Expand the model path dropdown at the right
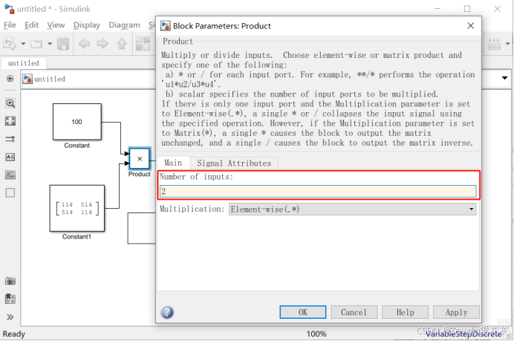 (505, 79)
